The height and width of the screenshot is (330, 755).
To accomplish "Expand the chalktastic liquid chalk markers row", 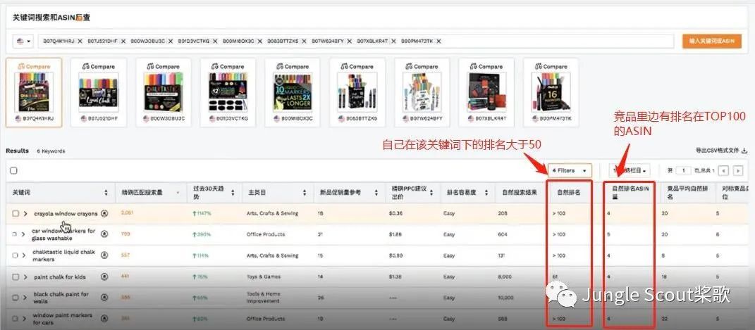I will pyautogui.click(x=24, y=255).
